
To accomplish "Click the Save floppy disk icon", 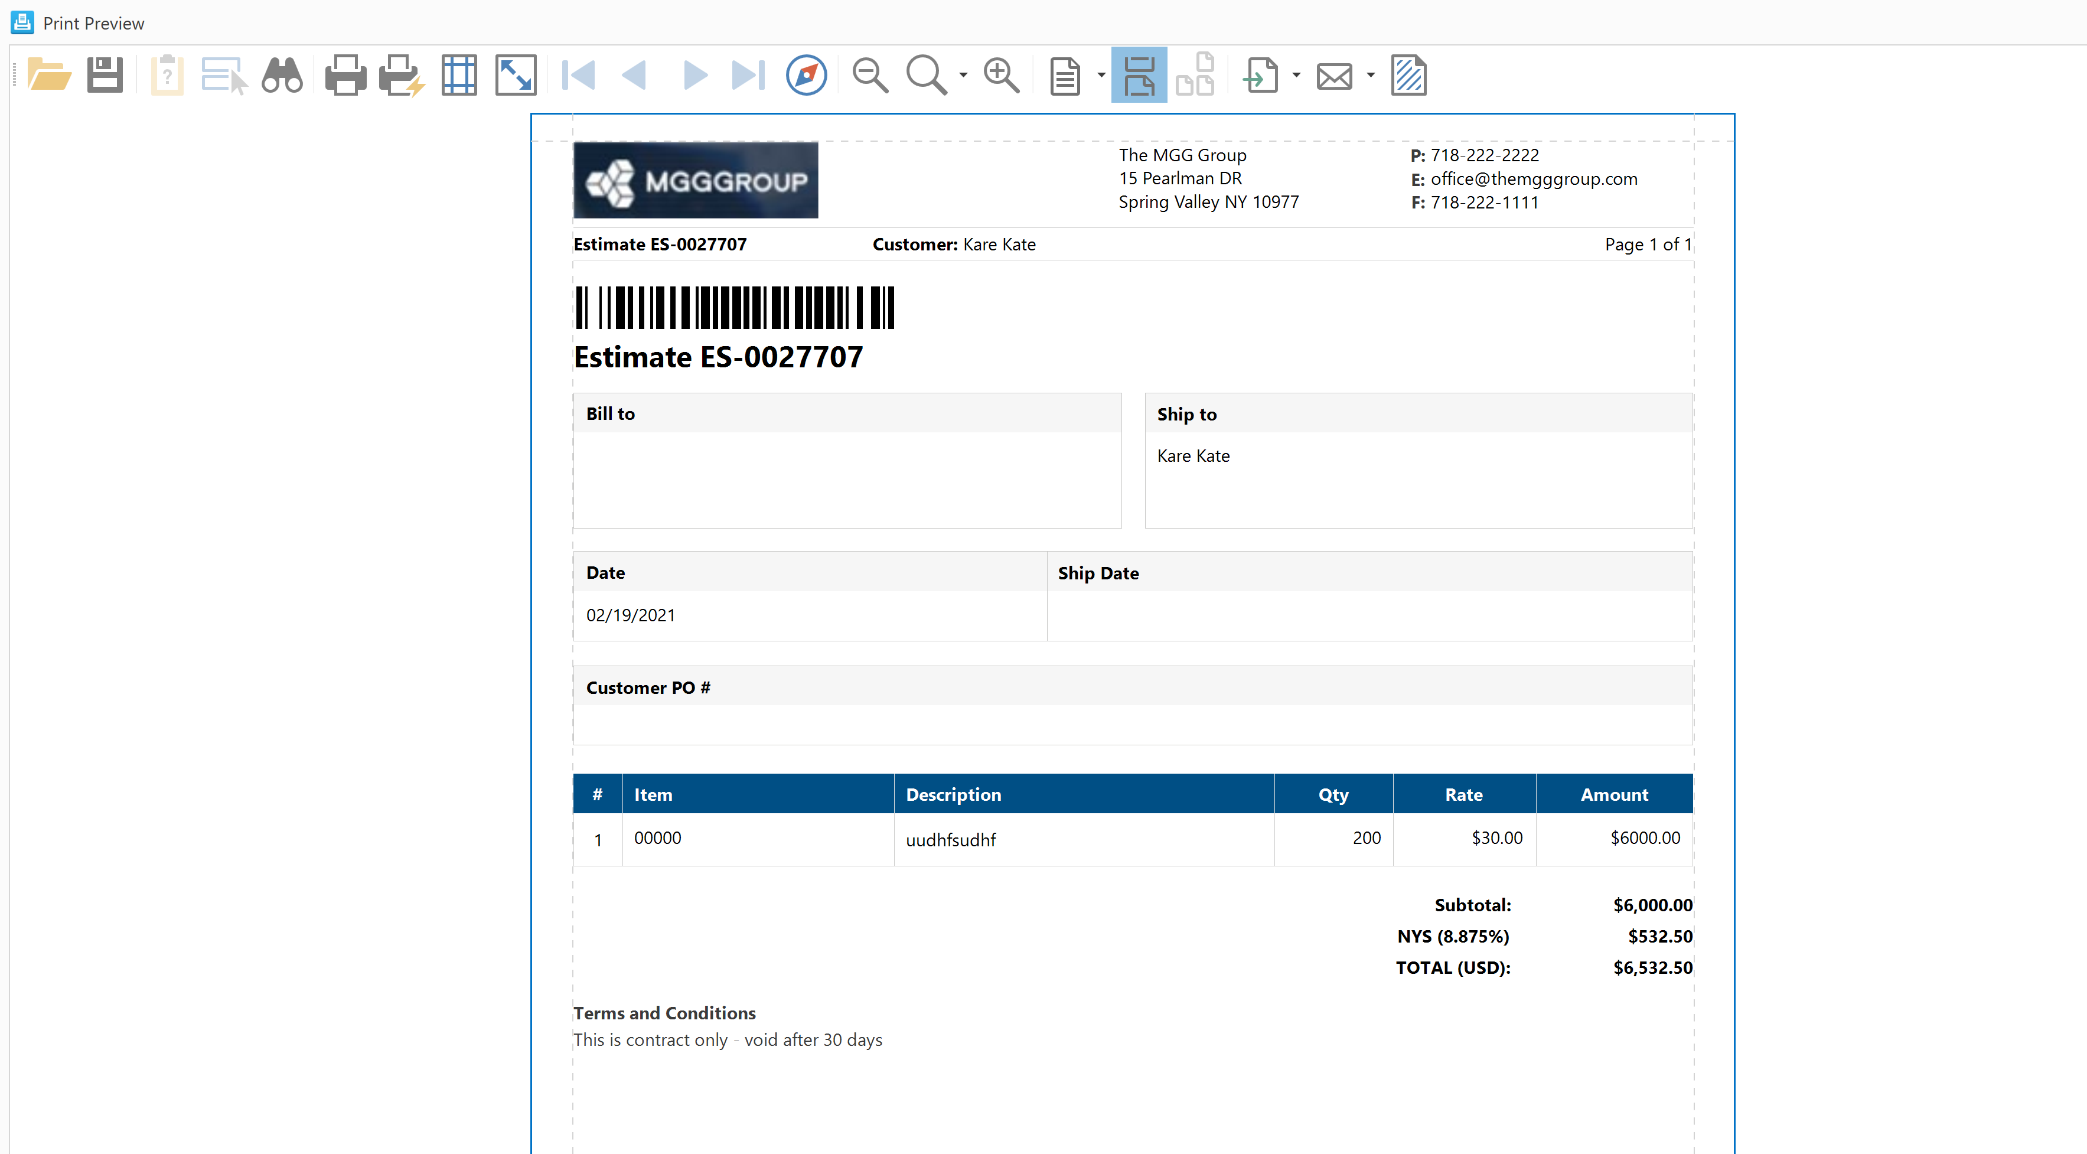I will [x=105, y=76].
